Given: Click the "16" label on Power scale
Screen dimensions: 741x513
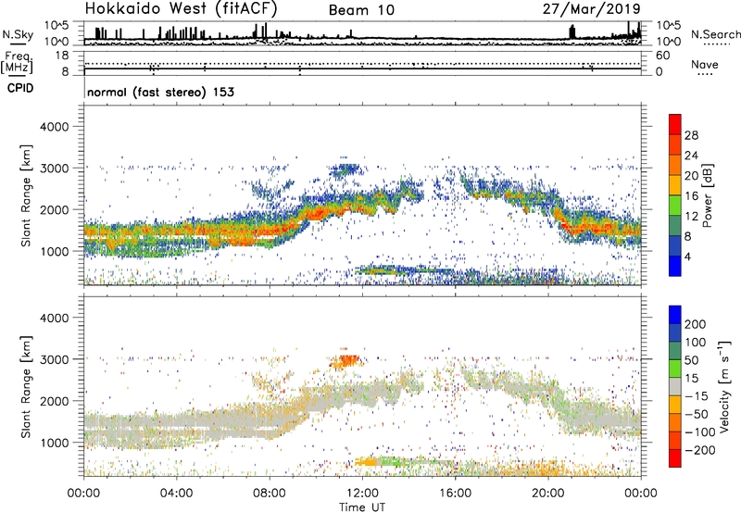Looking at the screenshot, I should [x=691, y=196].
